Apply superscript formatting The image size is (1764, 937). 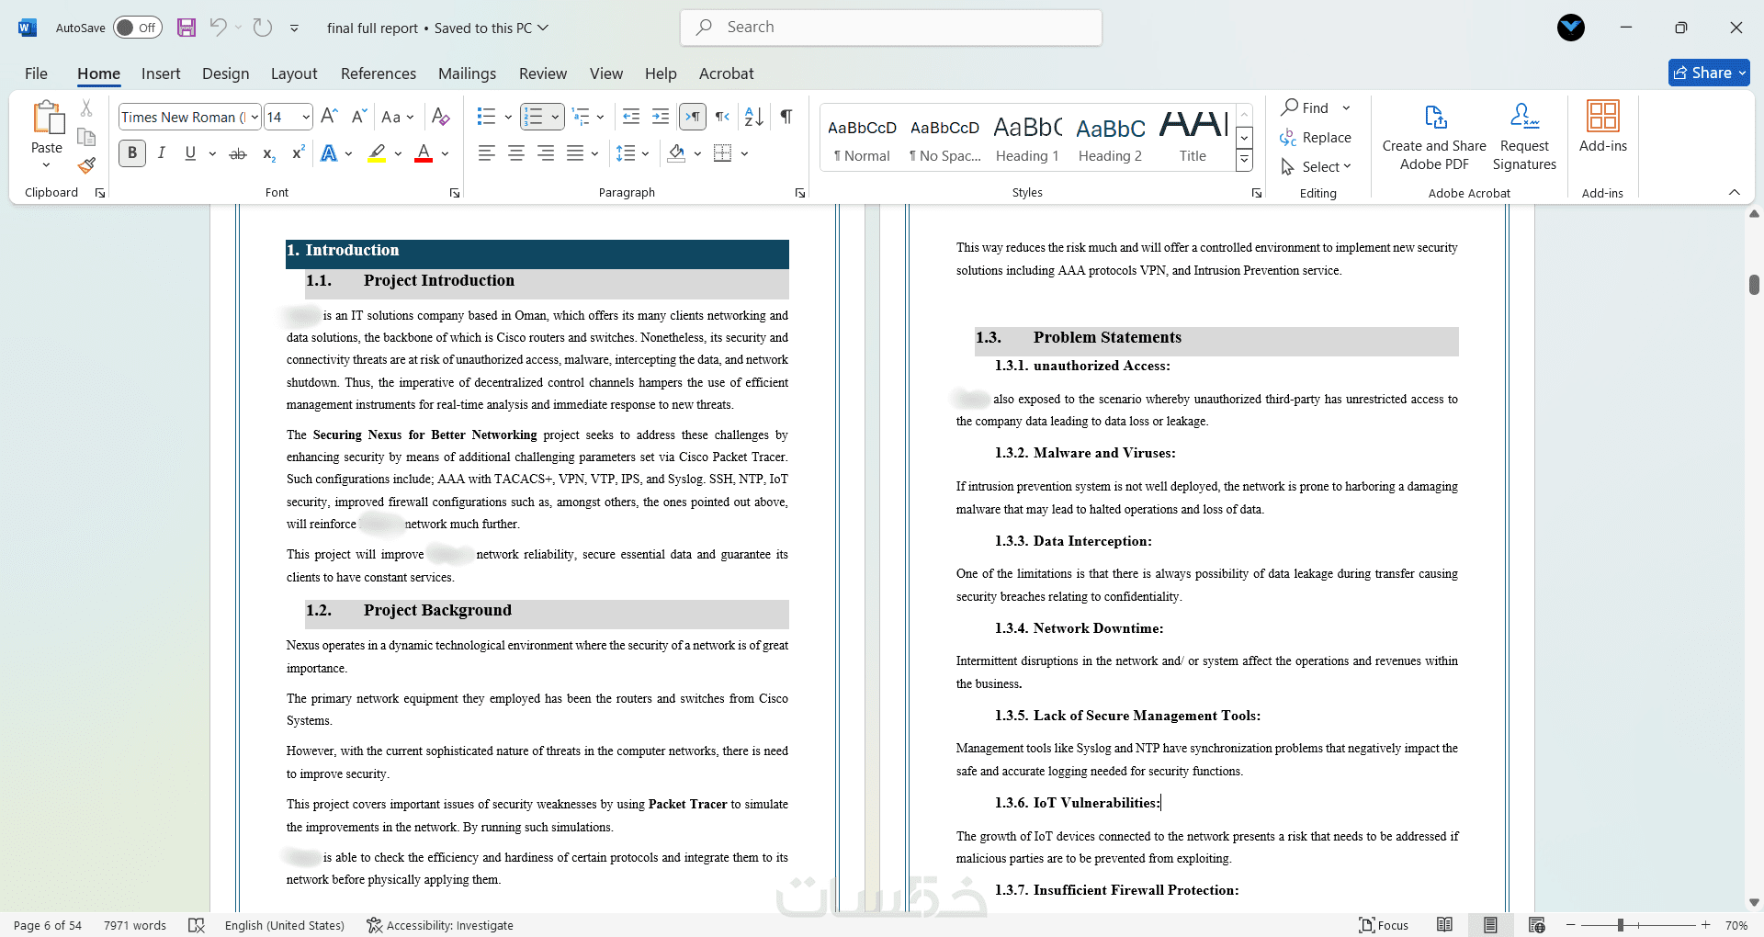[298, 153]
